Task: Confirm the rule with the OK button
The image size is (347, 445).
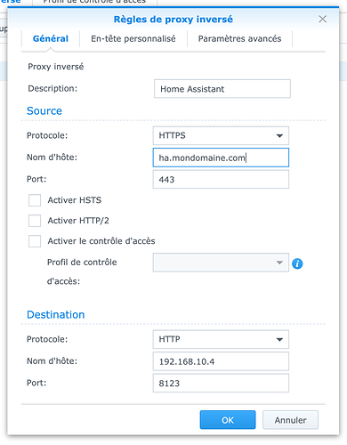Action: click(x=228, y=420)
